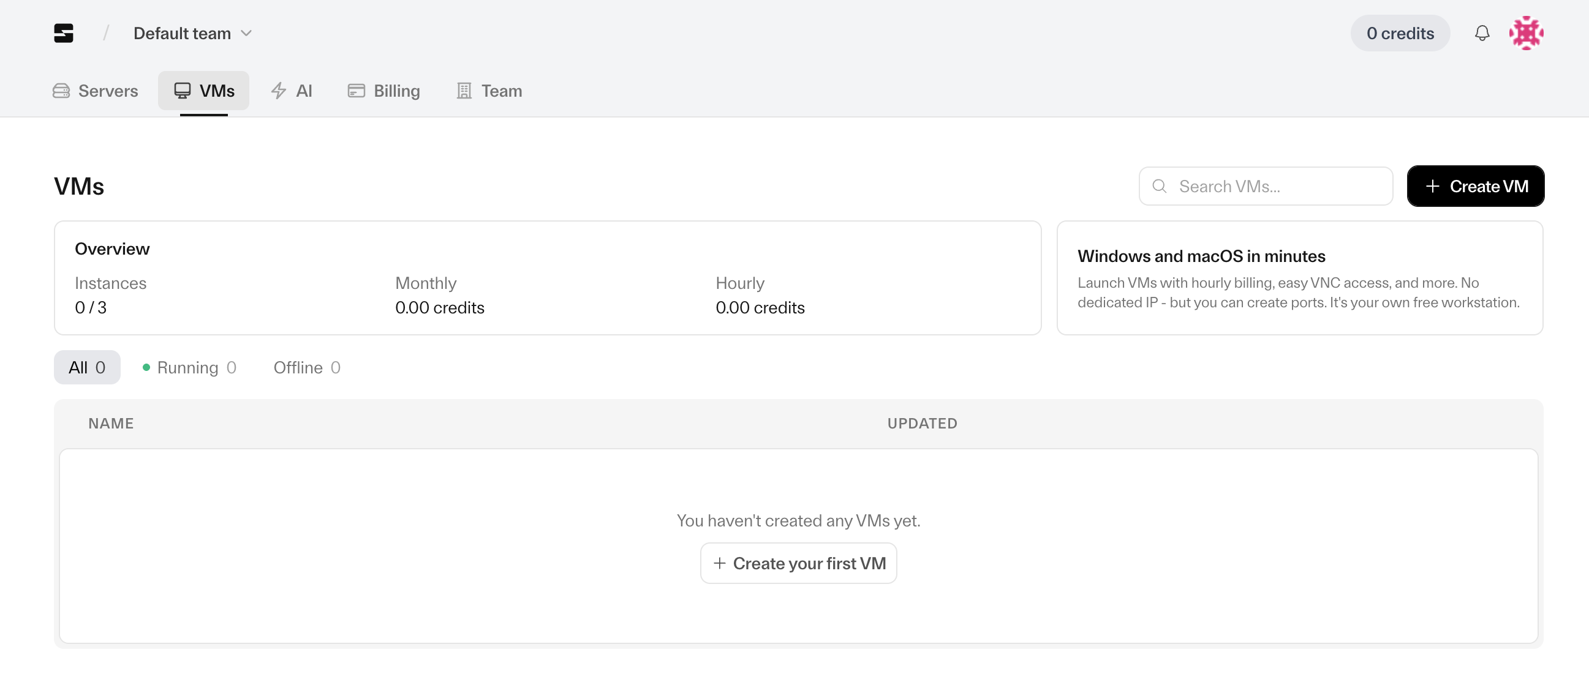The image size is (1589, 677).
Task: Click the AI lightning bolt icon
Action: tap(279, 91)
